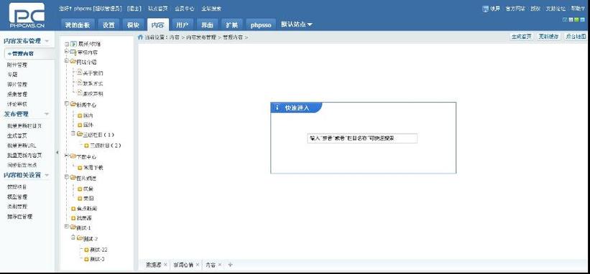
Task: Switch to the 内容 bottom tab
Action: (211, 265)
